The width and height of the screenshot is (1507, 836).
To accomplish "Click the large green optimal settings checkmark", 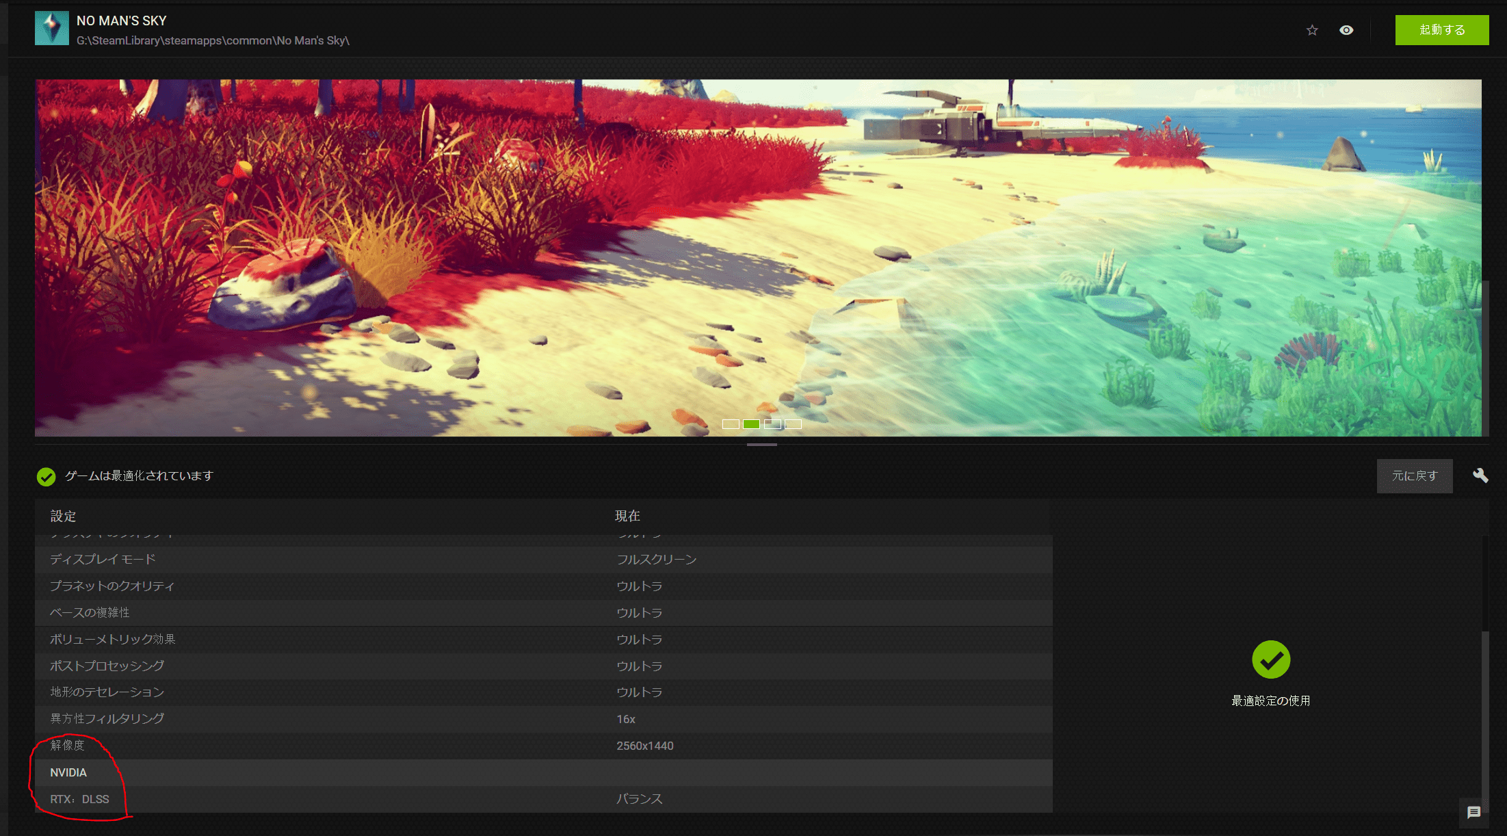I will [x=1271, y=659].
